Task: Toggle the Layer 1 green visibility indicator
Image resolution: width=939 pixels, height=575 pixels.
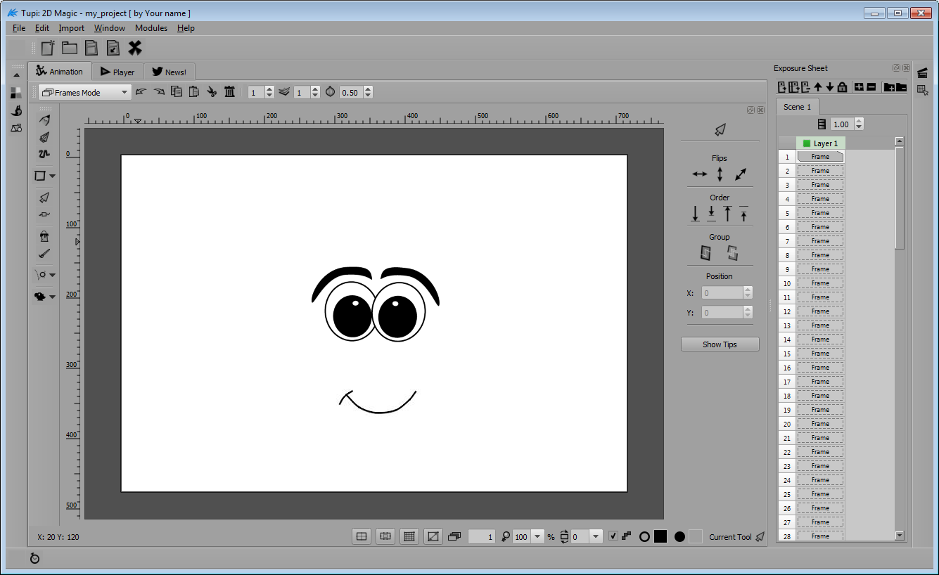Action: [807, 143]
